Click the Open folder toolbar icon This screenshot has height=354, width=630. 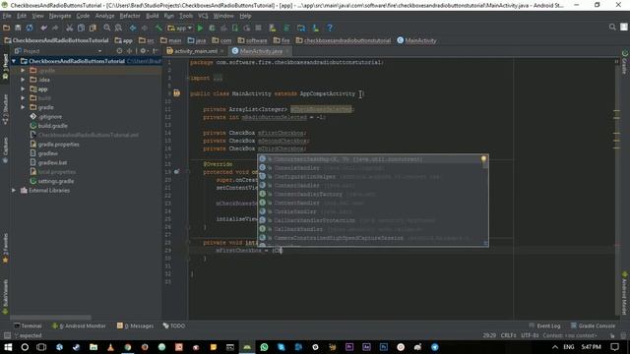7,29
